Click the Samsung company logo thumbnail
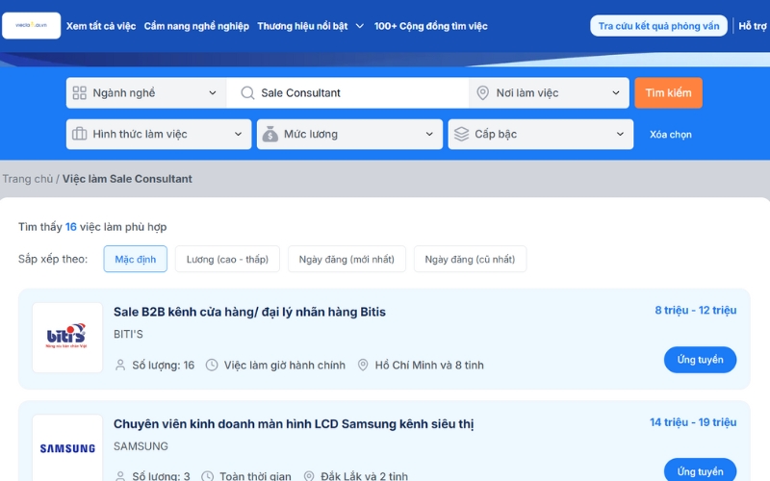The image size is (770, 481). pyautogui.click(x=67, y=448)
